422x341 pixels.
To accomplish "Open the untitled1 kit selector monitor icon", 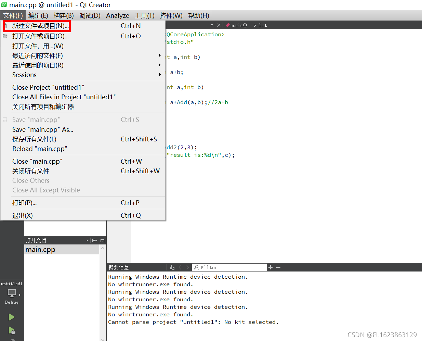I will point(12,293).
